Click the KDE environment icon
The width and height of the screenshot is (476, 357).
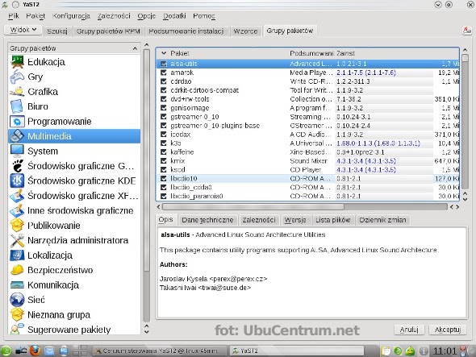(17, 181)
